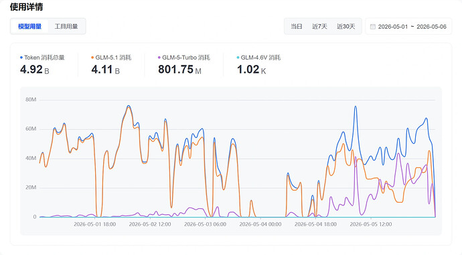Click the 801.75 M value

(x=179, y=70)
